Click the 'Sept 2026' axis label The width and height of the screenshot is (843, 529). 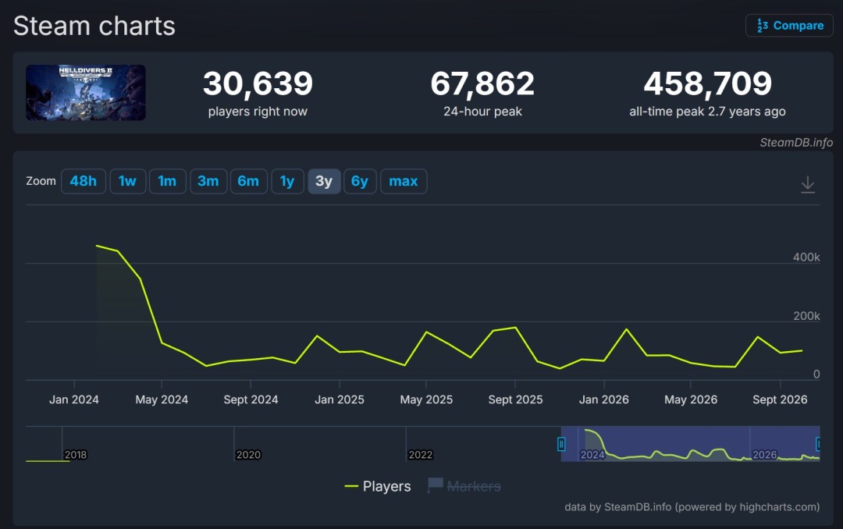(x=780, y=399)
